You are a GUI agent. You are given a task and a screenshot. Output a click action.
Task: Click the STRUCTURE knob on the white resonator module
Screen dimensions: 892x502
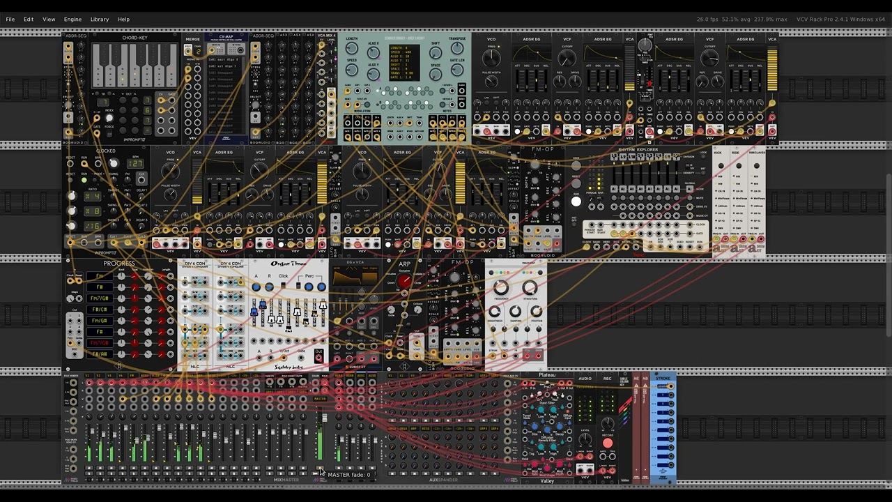[x=530, y=287]
